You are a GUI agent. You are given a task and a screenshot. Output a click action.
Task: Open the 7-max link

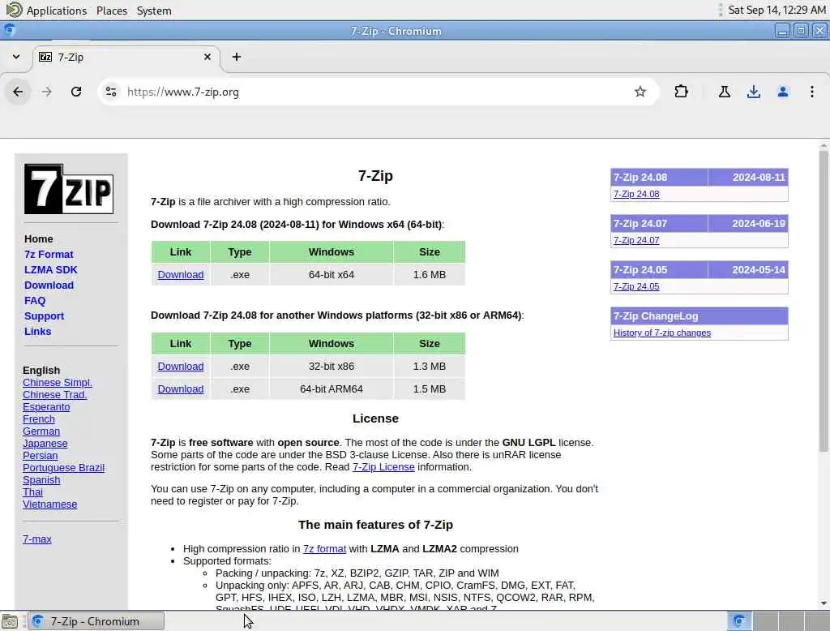37,539
